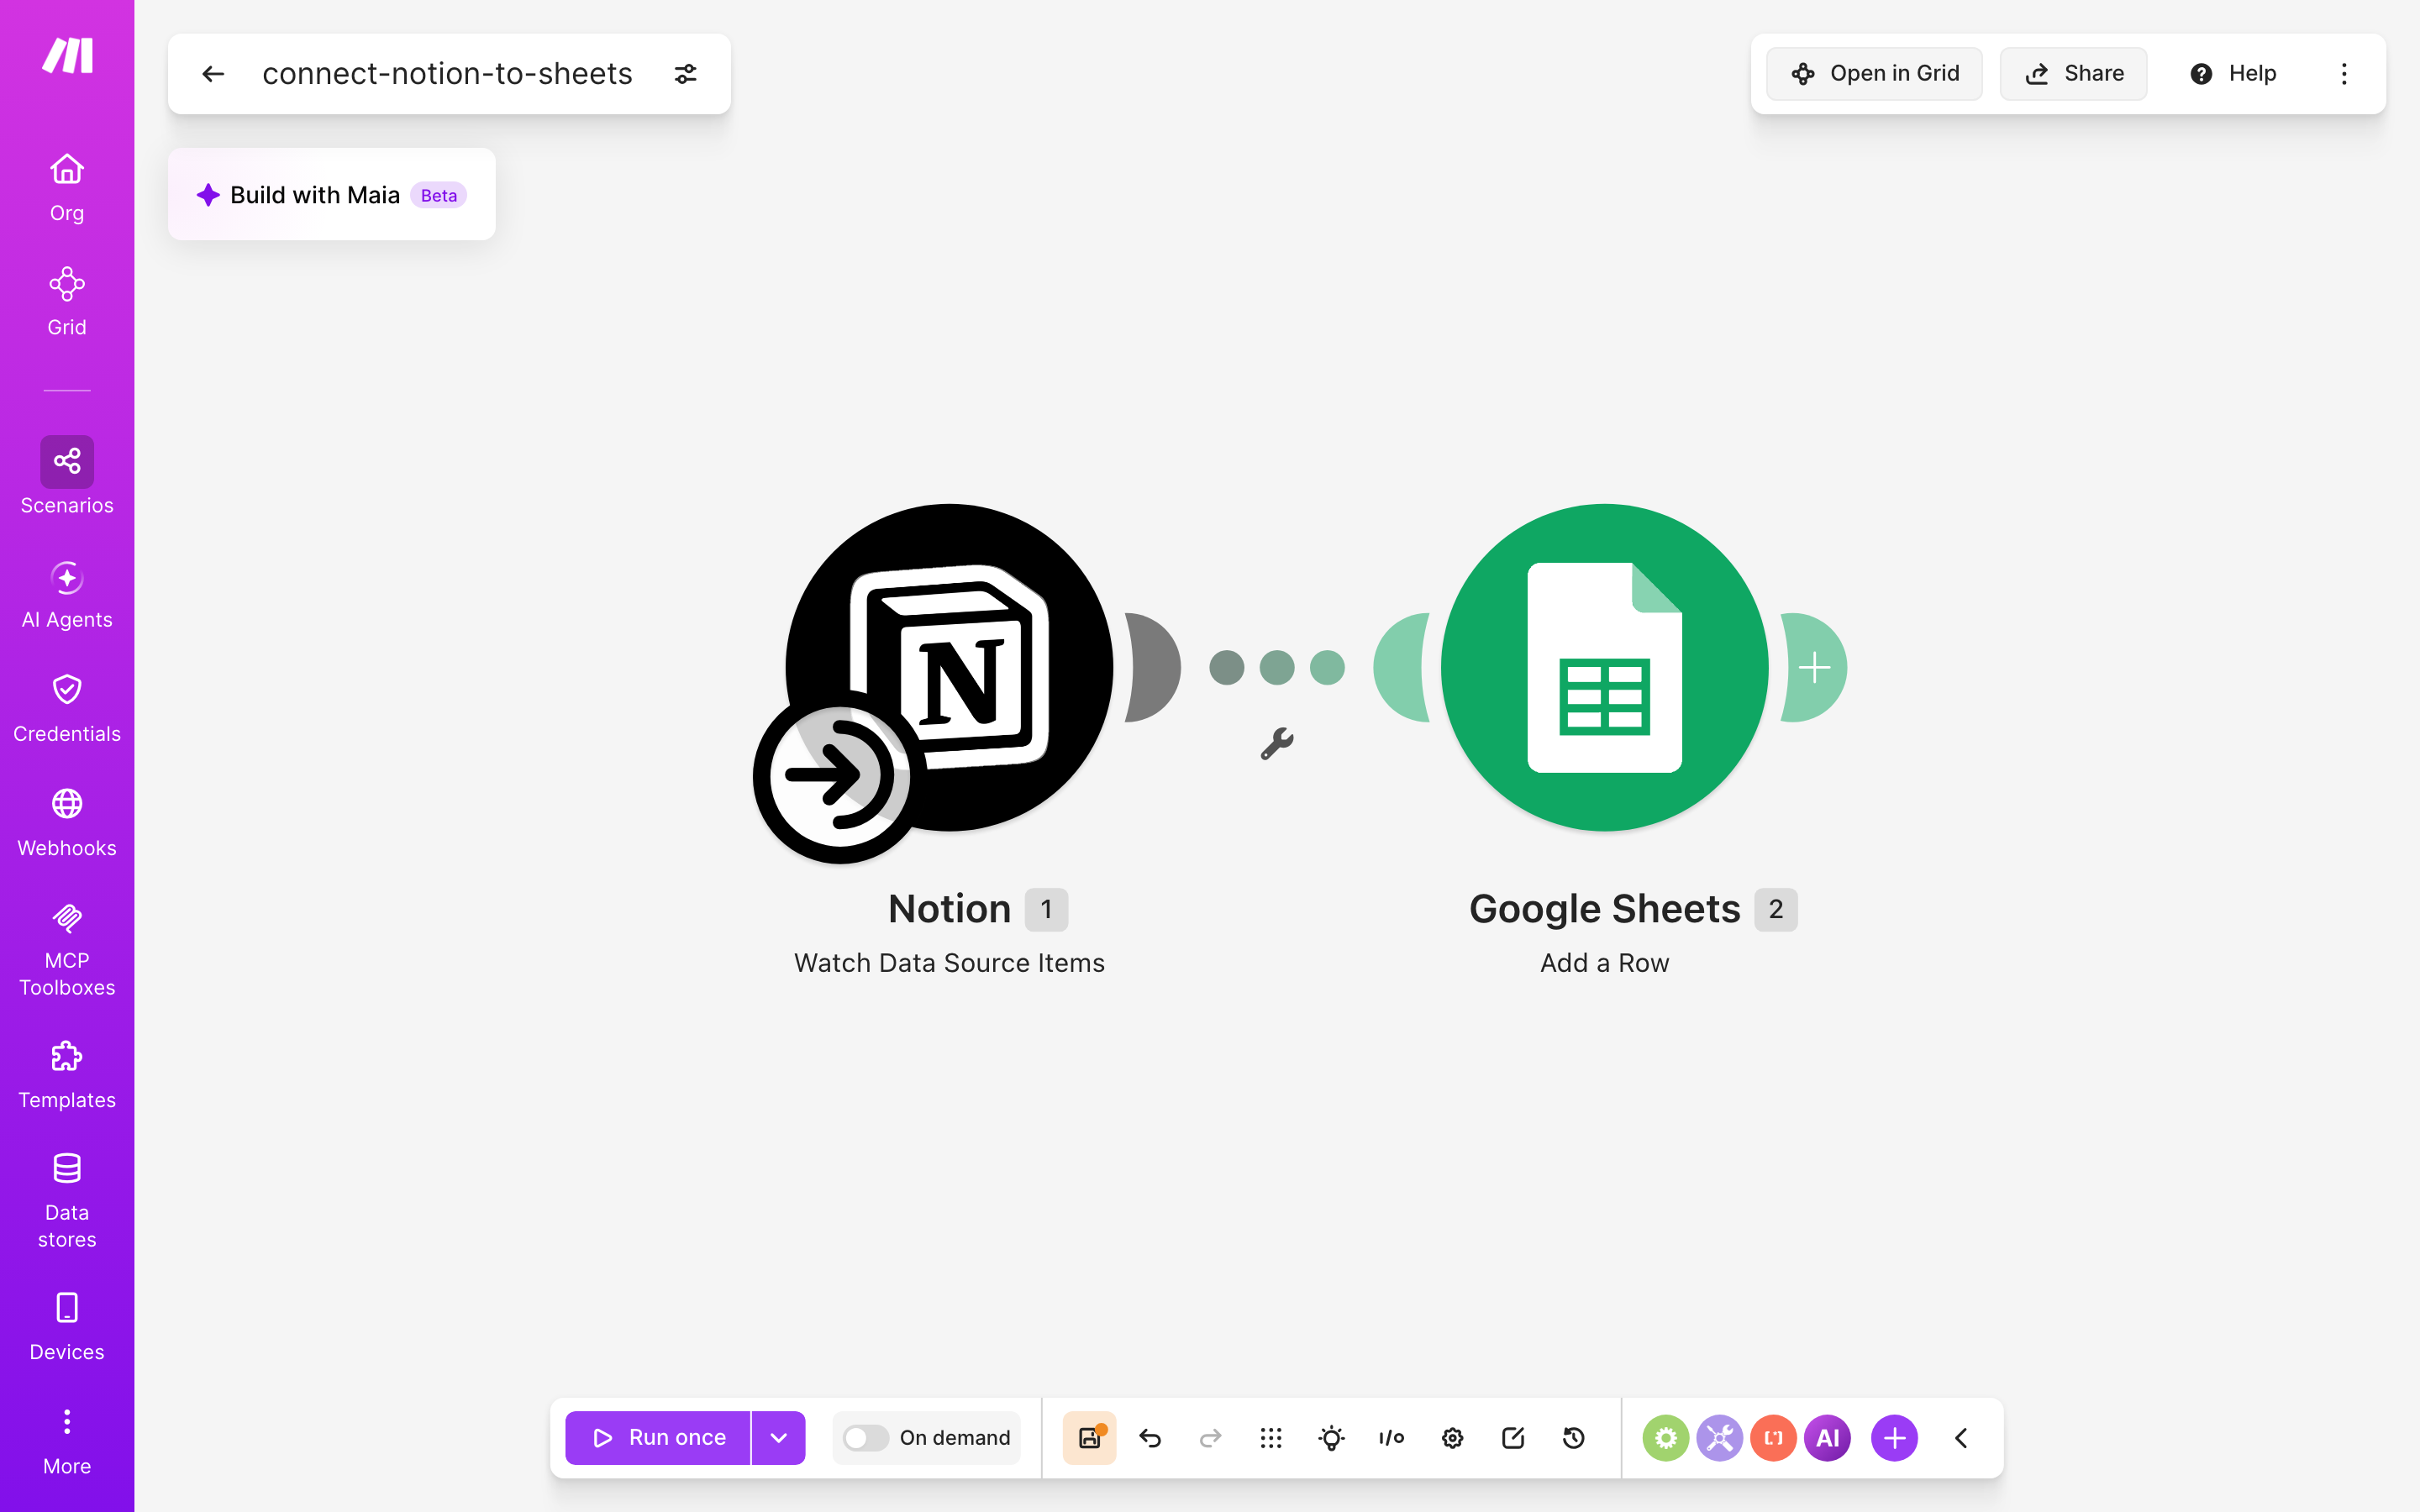2420x1512 pixels.
Task: Click the connect-notion-to-sheets scenario name
Action: pyautogui.click(x=447, y=74)
